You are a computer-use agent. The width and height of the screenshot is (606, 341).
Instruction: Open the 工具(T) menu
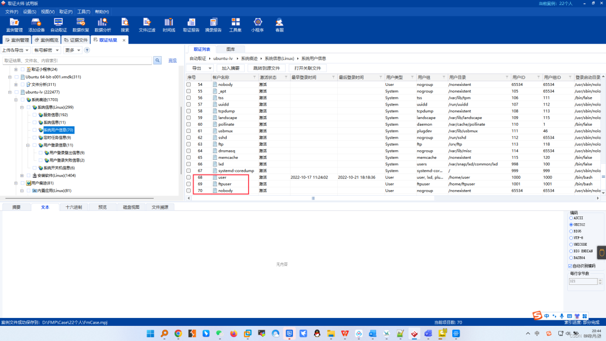(x=84, y=12)
